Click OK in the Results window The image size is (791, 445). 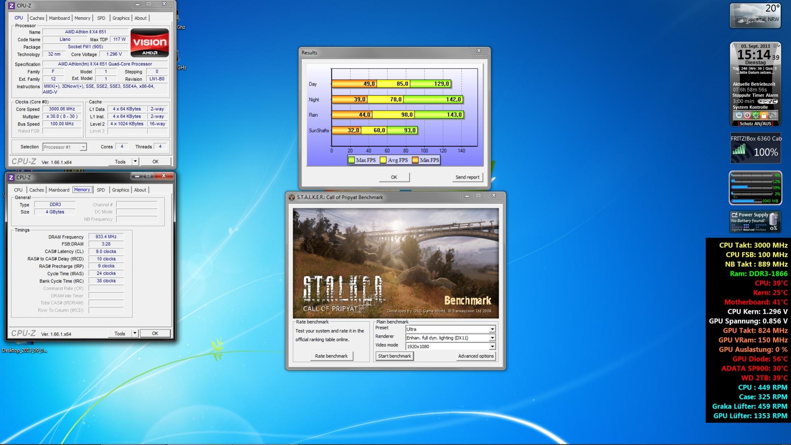(x=394, y=177)
